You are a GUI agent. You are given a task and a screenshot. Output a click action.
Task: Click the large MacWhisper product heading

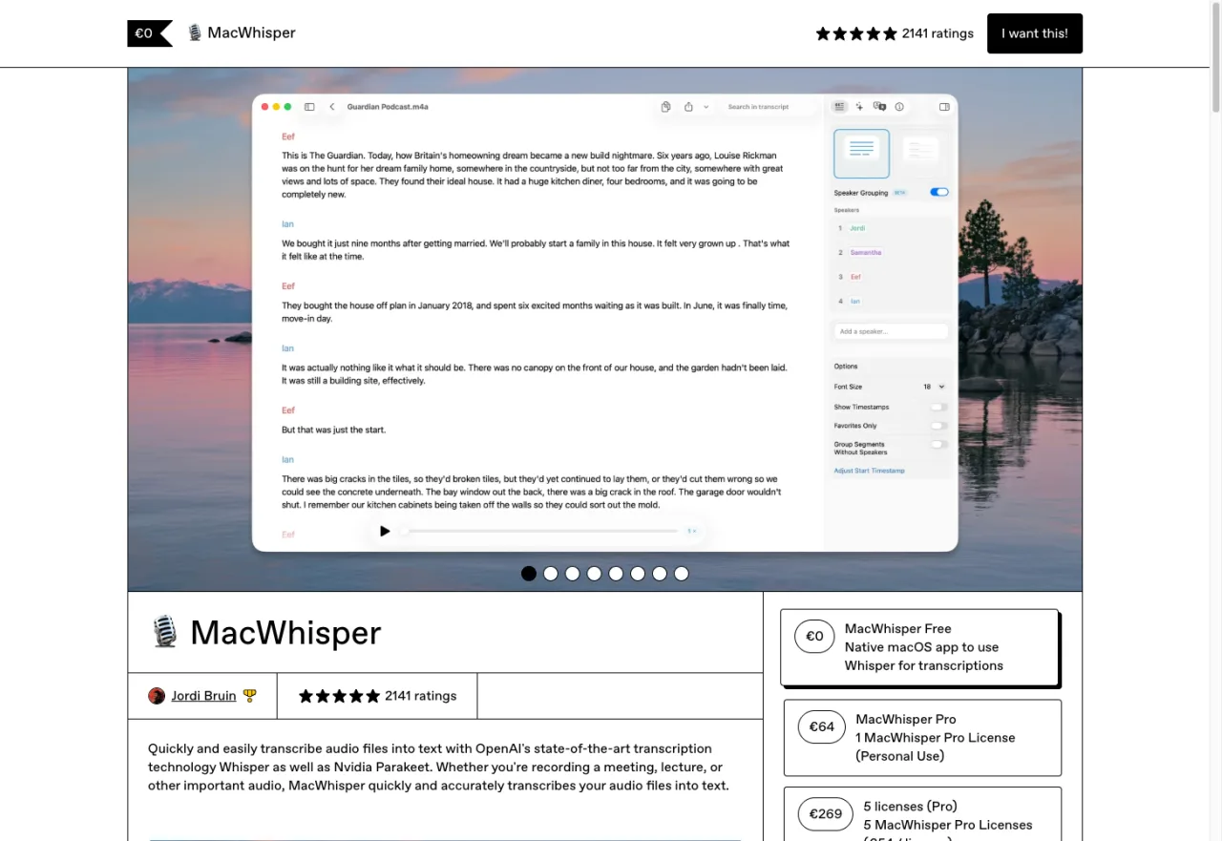[285, 633]
